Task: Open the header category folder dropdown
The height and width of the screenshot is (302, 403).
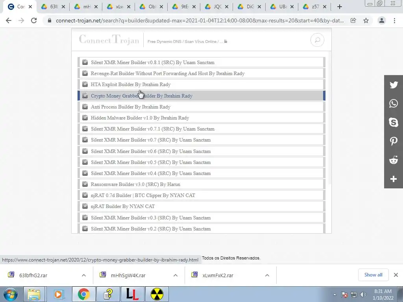Action: point(226,41)
